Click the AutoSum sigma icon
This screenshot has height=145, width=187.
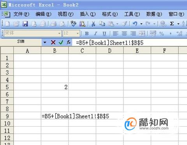click(x=172, y=24)
